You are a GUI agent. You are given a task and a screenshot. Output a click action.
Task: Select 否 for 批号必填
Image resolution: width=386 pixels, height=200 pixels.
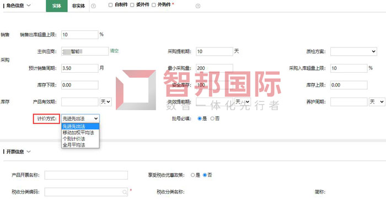click(212, 118)
